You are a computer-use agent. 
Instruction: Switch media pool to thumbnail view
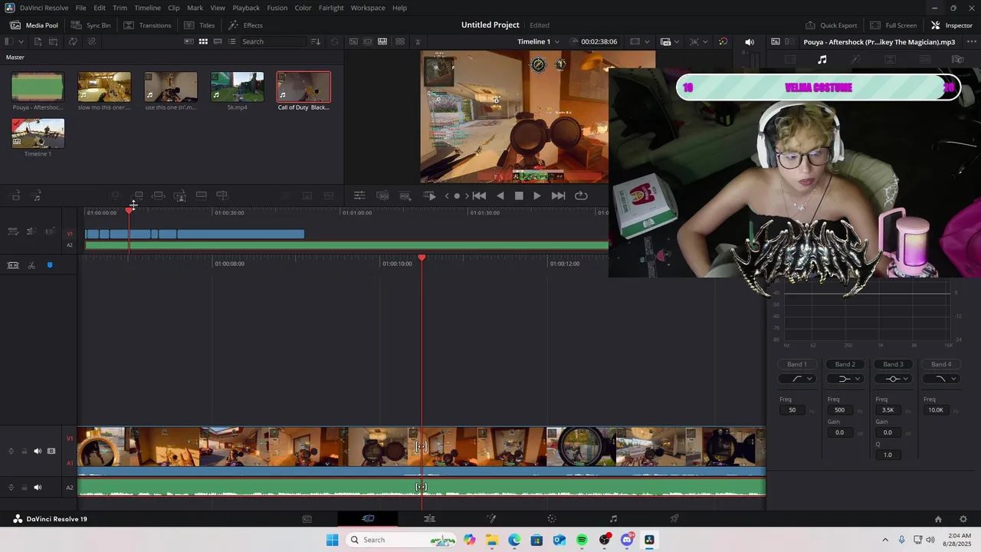[203, 41]
